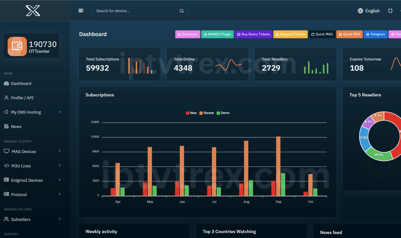Click the blue 17.8% donut segment

tap(364, 138)
